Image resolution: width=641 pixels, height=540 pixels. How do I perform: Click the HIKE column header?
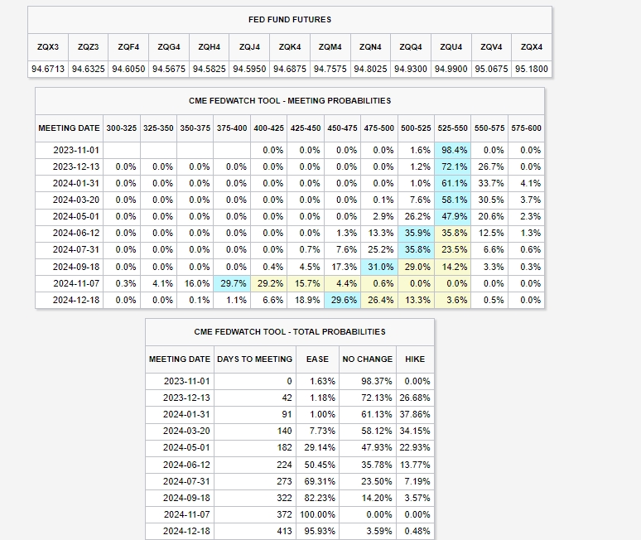[415, 359]
